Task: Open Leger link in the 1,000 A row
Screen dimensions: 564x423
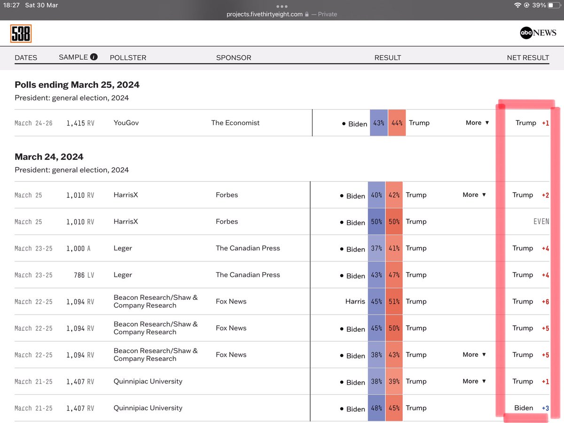Action: 123,248
